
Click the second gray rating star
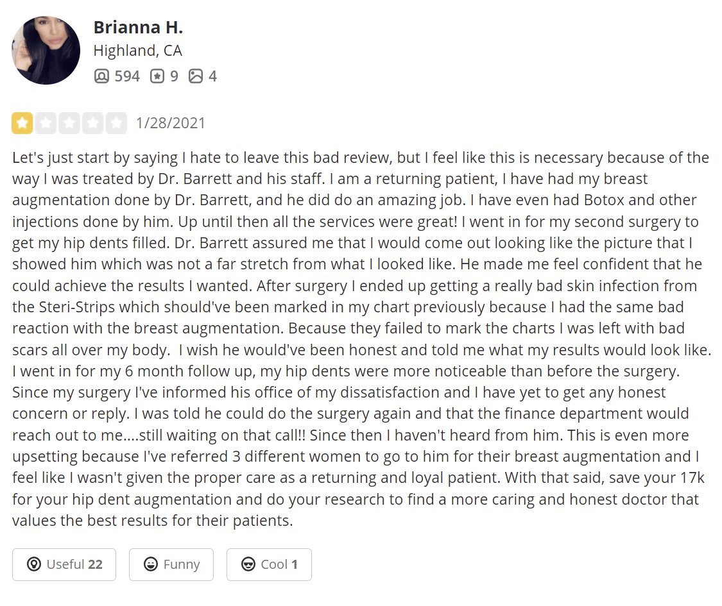click(x=46, y=123)
